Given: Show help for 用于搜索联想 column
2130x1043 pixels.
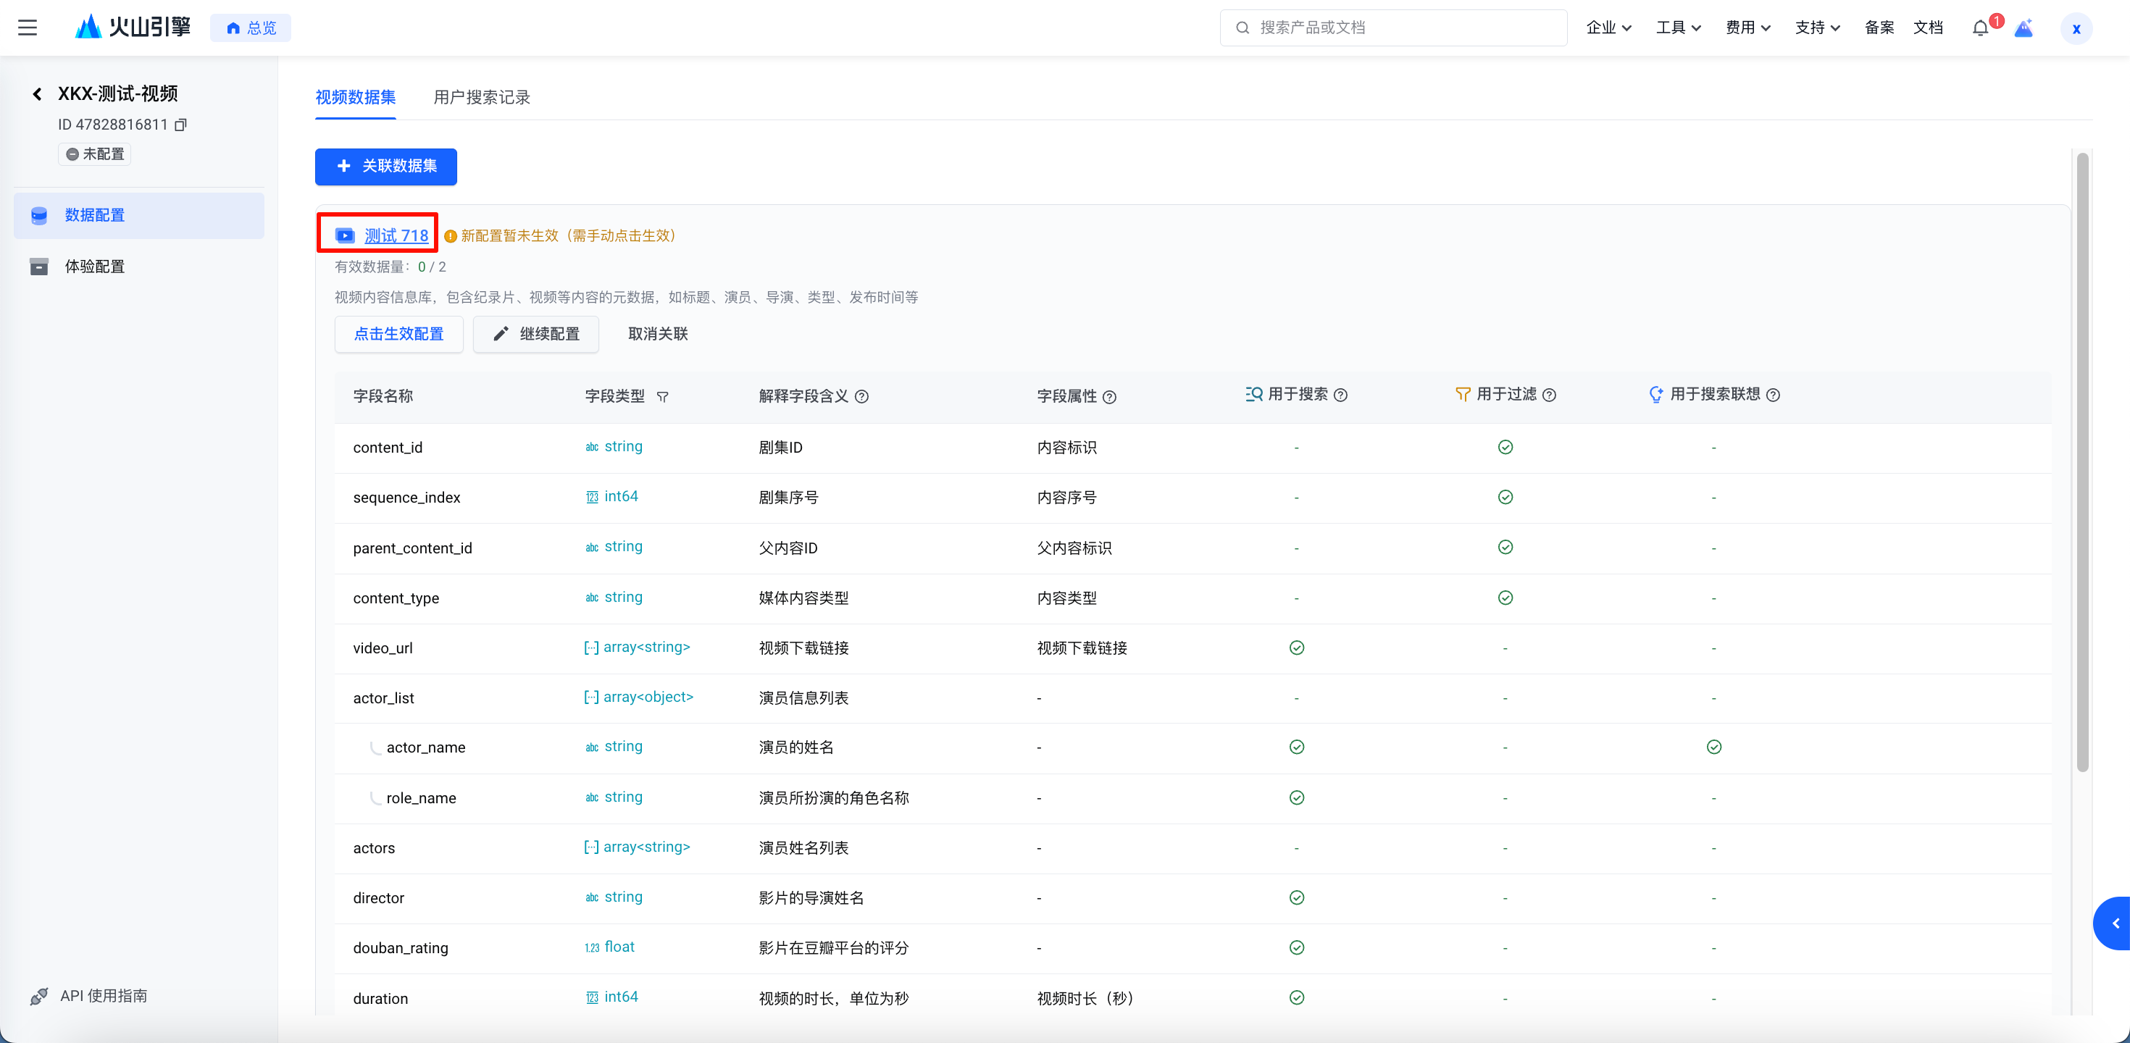Looking at the screenshot, I should click(x=1773, y=395).
